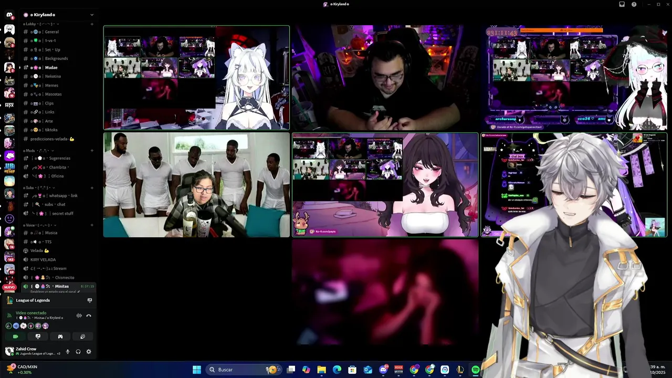Focus the webcam man with headphones tile
Image resolution: width=672 pixels, height=378 pixels.
coord(385,78)
